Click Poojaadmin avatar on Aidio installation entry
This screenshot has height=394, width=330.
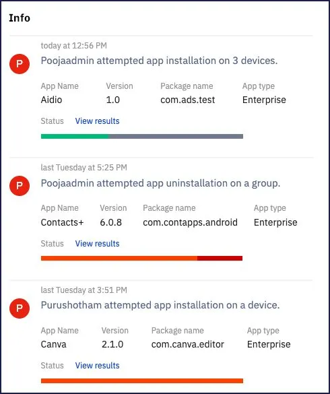[x=20, y=64]
